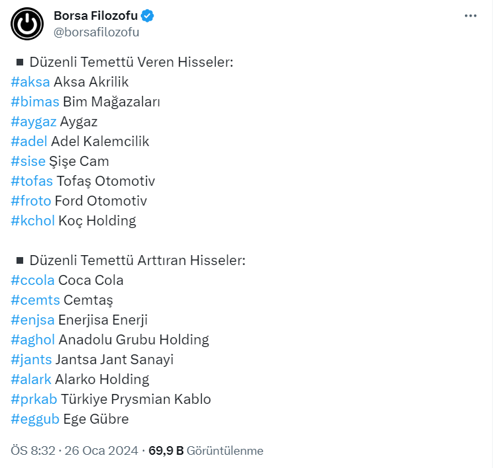Open the #eggub hashtag
Viewport: 496px width, 468px height.
click(35, 419)
